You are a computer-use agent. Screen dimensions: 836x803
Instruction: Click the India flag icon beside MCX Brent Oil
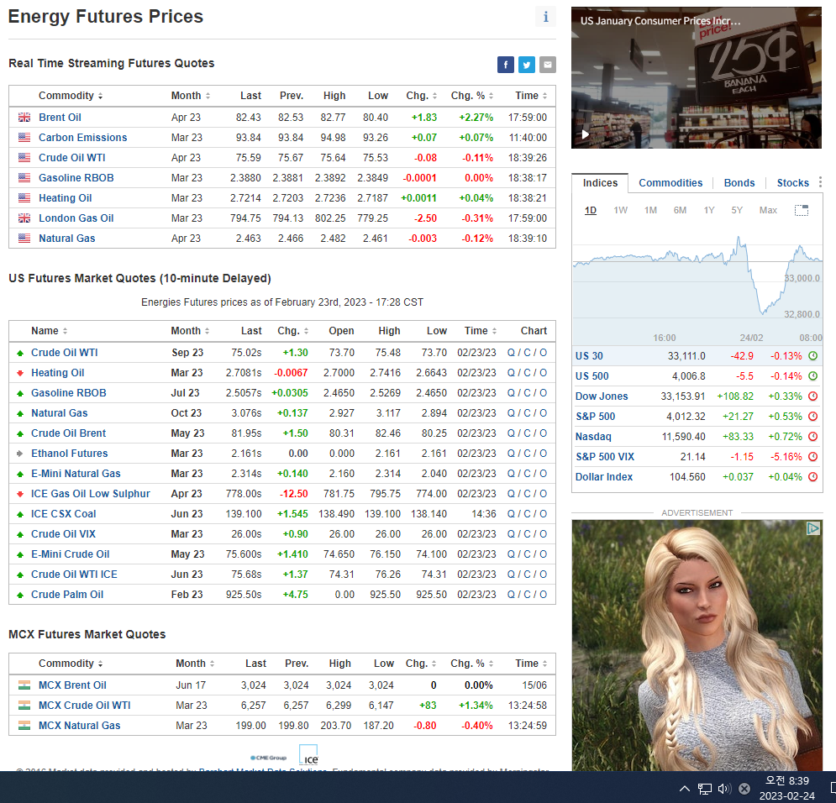pos(24,685)
